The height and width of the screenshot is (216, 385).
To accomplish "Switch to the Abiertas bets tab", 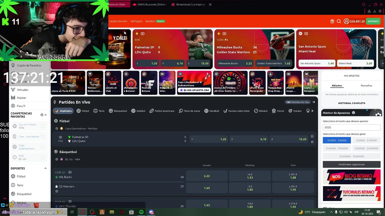I will coord(337,85).
